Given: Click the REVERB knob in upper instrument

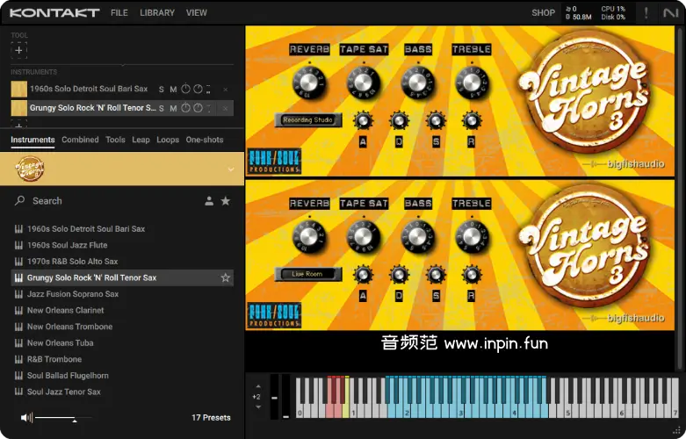Looking at the screenshot, I should pos(309,83).
